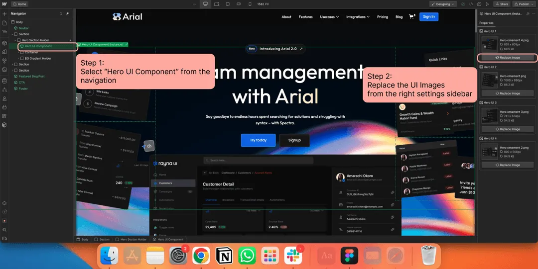Click Replace Image under Hero UI 2
The image size is (538, 269).
point(508,93)
